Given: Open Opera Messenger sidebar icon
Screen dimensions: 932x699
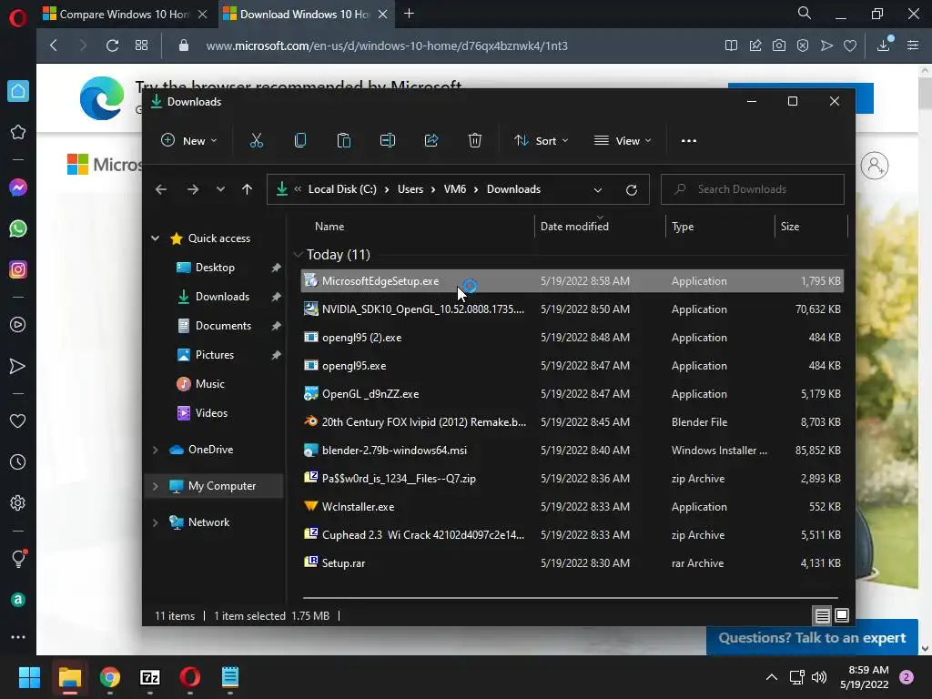Looking at the screenshot, I should pyautogui.click(x=18, y=187).
